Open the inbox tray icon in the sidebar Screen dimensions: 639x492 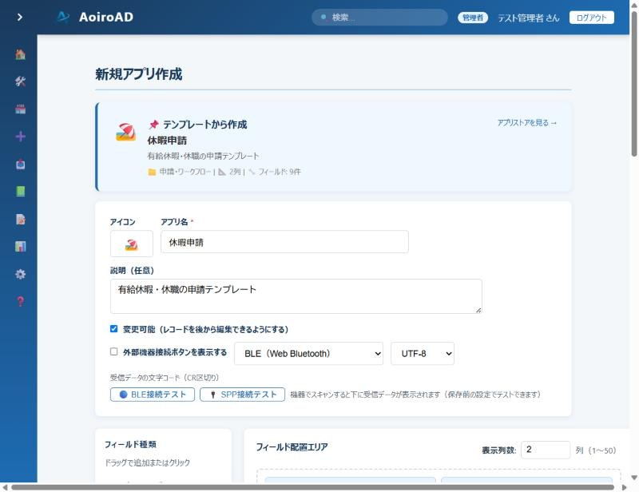tap(20, 165)
